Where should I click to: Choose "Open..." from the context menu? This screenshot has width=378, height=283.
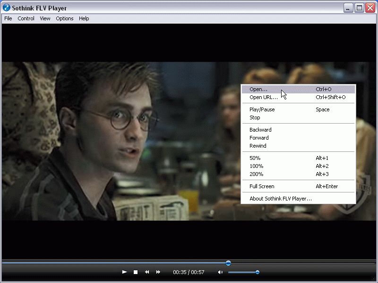pyautogui.click(x=258, y=89)
